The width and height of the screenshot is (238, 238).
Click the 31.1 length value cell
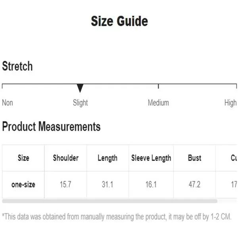tap(107, 184)
